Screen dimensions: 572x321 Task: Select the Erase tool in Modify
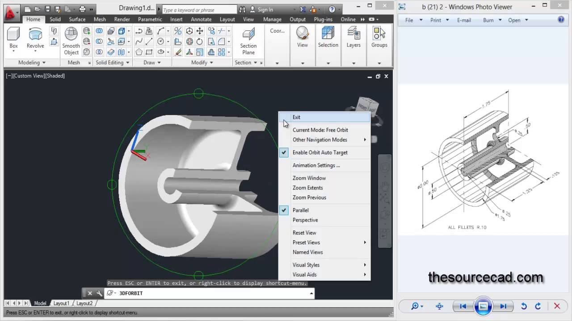(178, 52)
